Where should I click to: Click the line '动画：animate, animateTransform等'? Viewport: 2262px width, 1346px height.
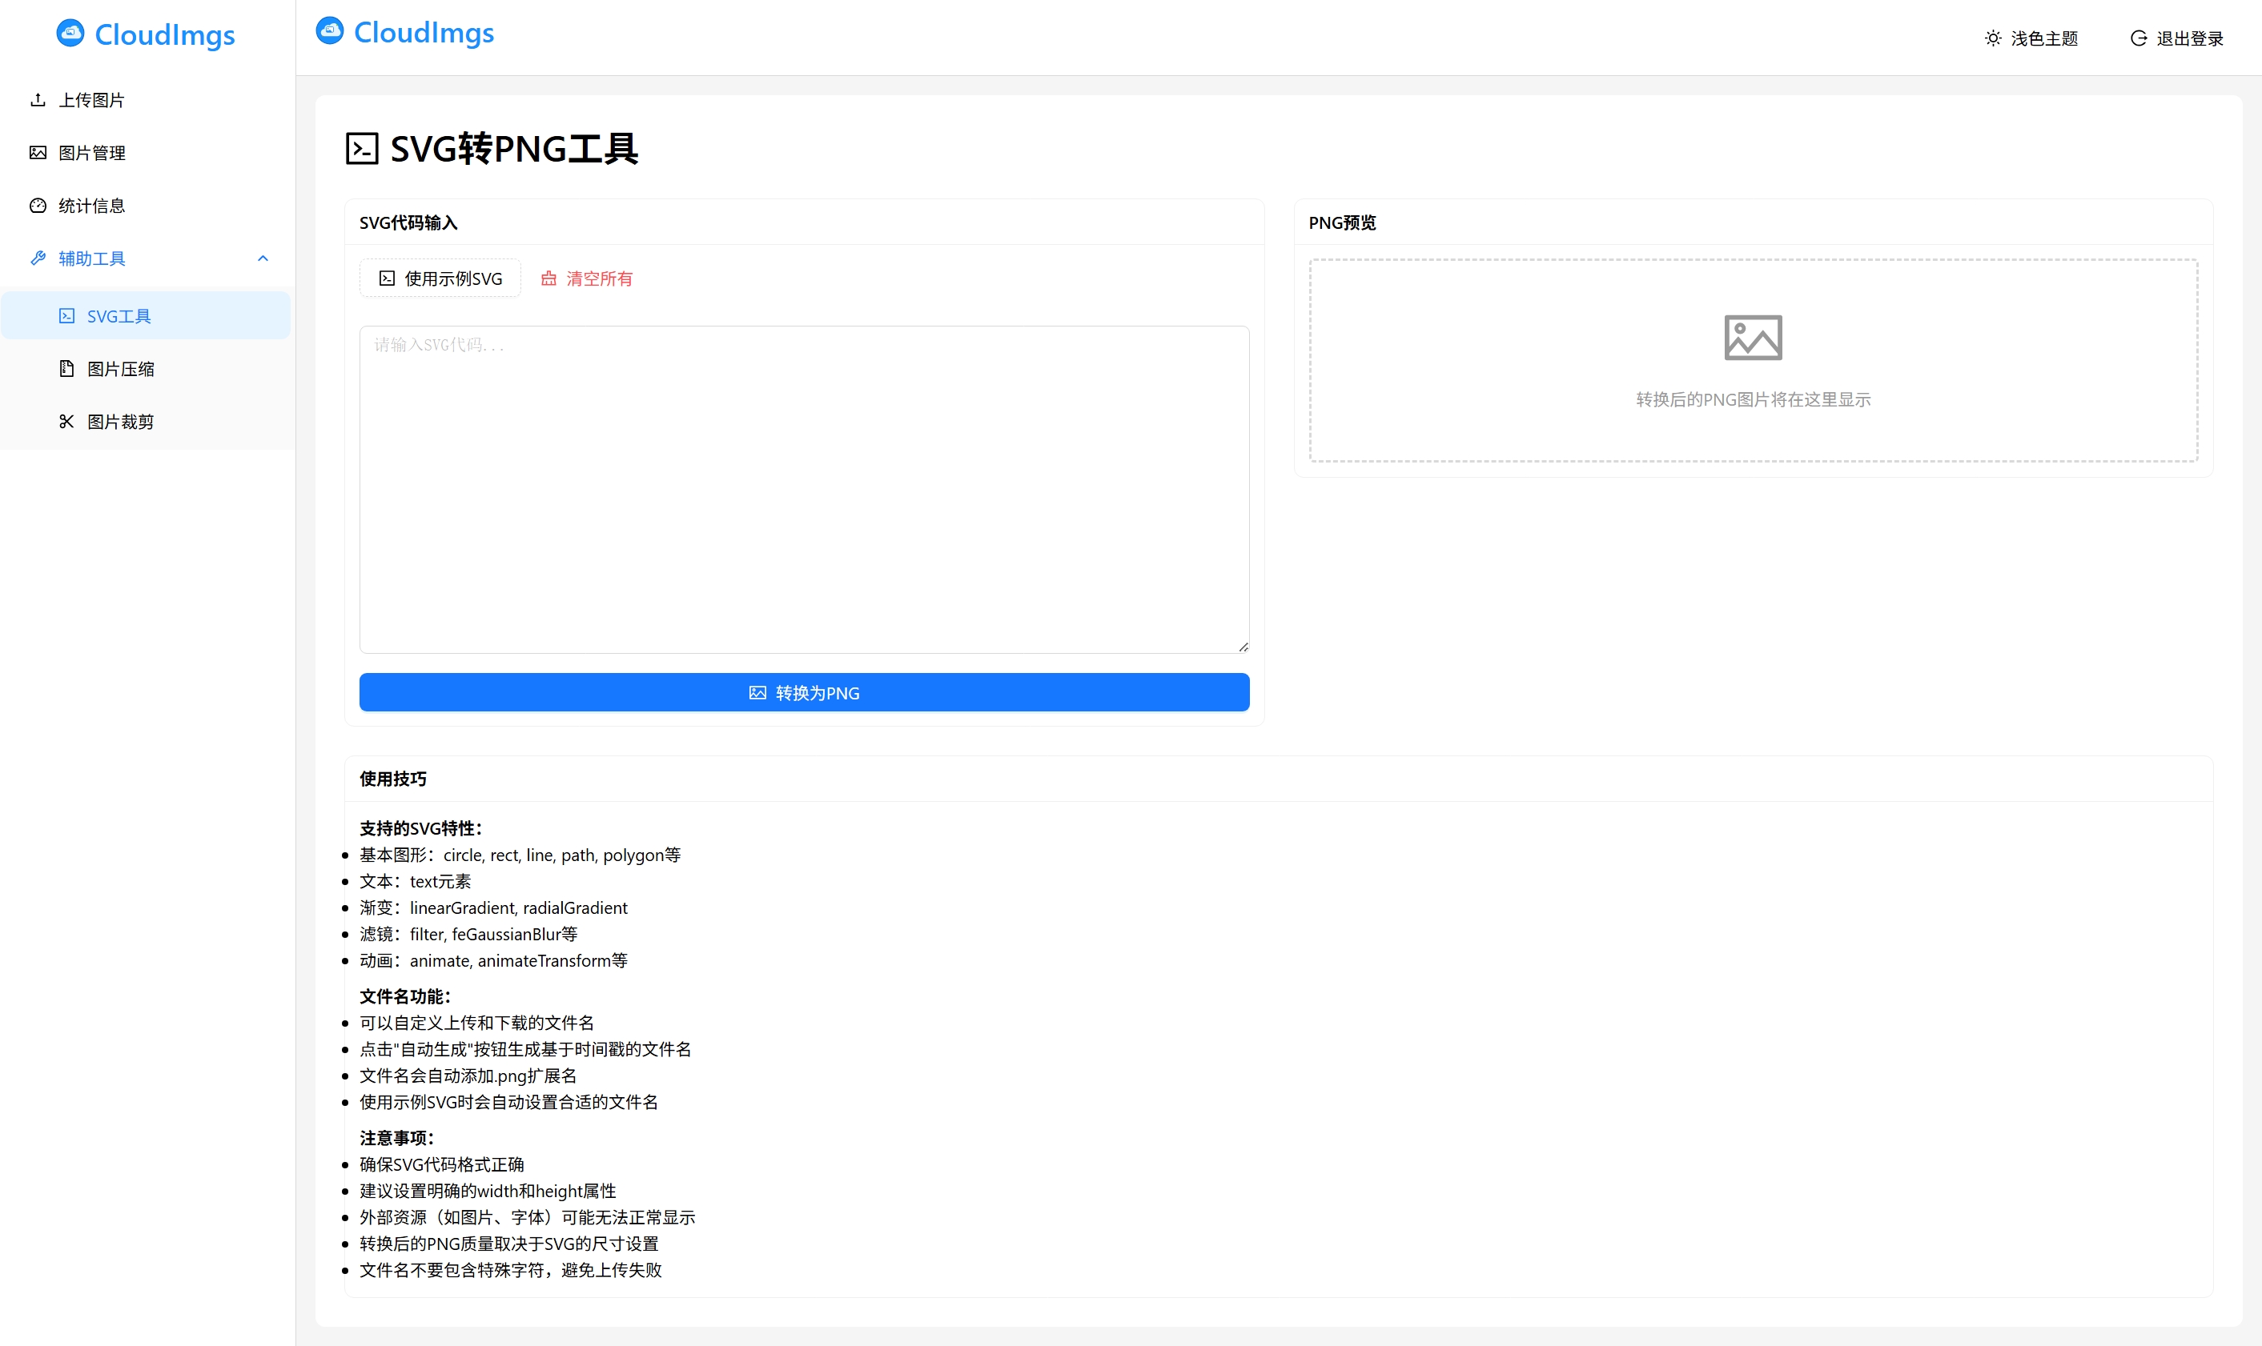(493, 960)
